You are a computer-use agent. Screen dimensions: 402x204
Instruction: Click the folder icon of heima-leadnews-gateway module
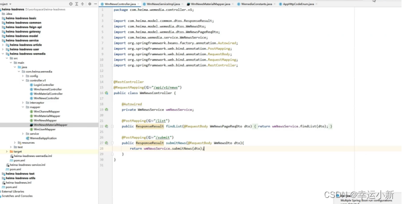click(3, 32)
